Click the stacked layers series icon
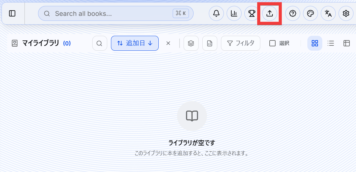Image resolution: width=356 pixels, height=172 pixels. coord(191,43)
